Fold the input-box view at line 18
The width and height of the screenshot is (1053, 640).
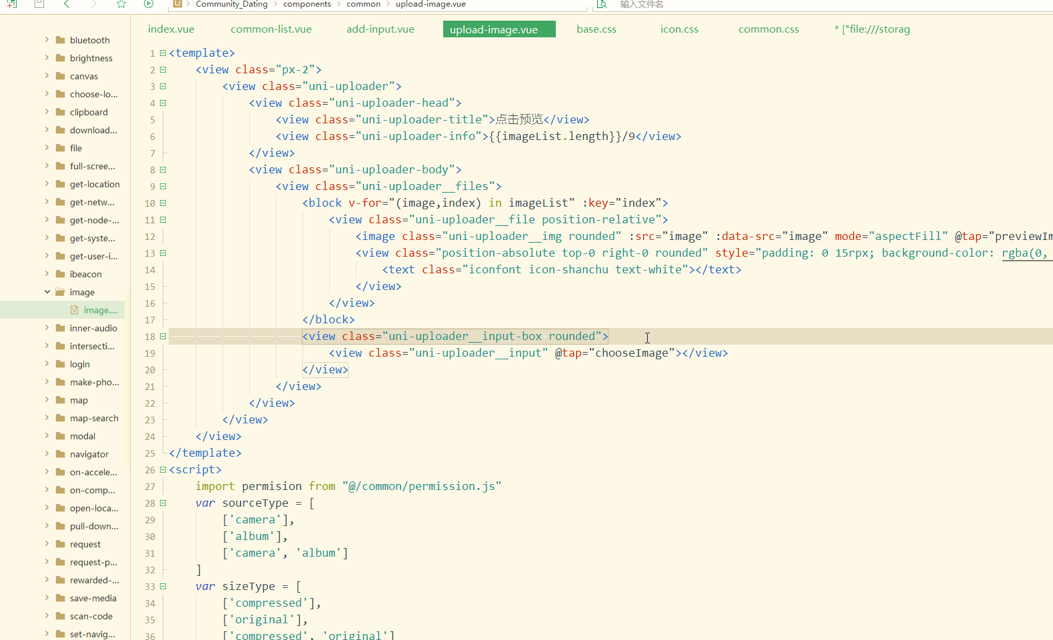[x=163, y=336]
